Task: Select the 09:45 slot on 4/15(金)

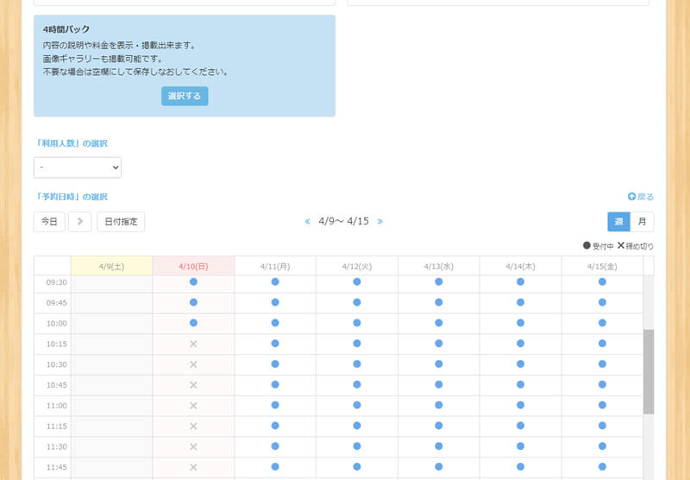Action: point(602,302)
